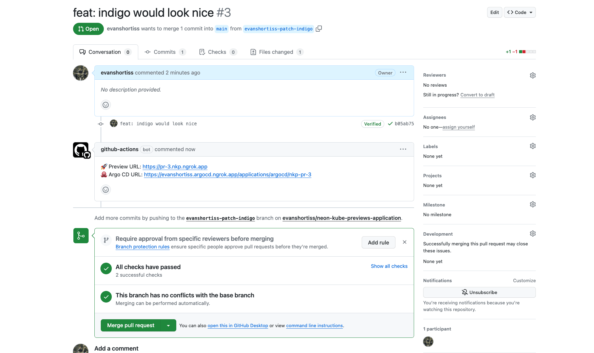Viewport: 594px width, 353px height.
Task: Open Assignees gear settings
Action: point(532,117)
